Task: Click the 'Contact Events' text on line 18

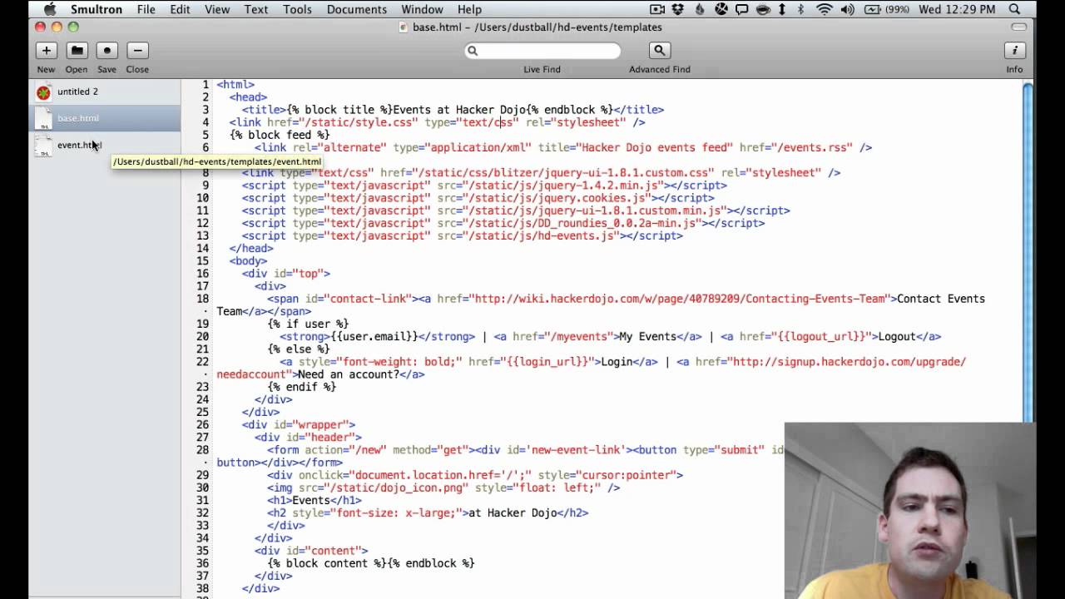Action: click(x=941, y=299)
